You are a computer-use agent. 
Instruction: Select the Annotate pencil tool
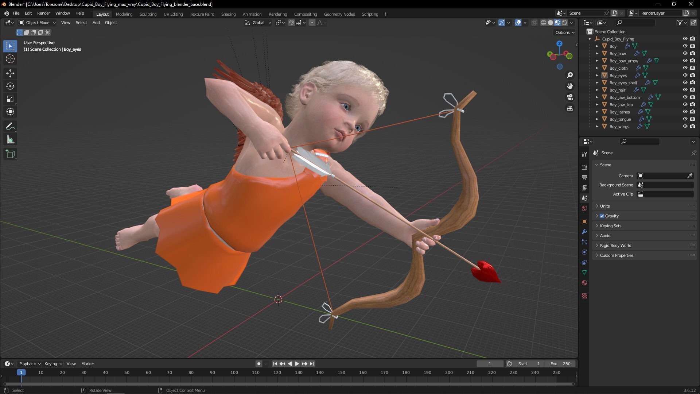click(10, 127)
